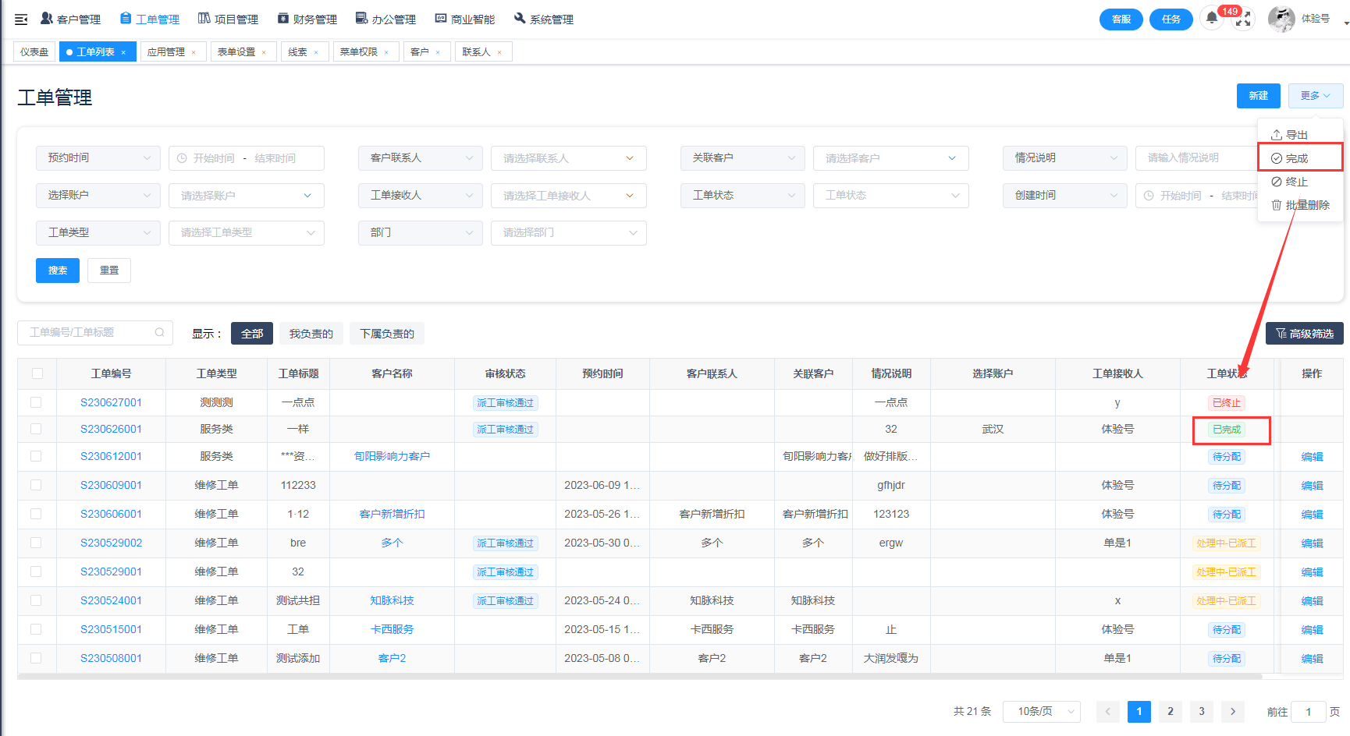Click the 批量删除 trash option
Image resolution: width=1350 pixels, height=736 pixels.
tap(1300, 205)
